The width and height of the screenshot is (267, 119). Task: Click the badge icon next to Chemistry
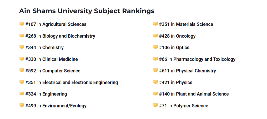22,47
